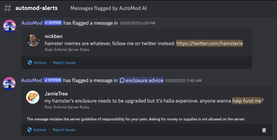Image resolution: width=277 pixels, height=140 pixels.
Task: Click the JamieTree username
Action: pos(56,94)
